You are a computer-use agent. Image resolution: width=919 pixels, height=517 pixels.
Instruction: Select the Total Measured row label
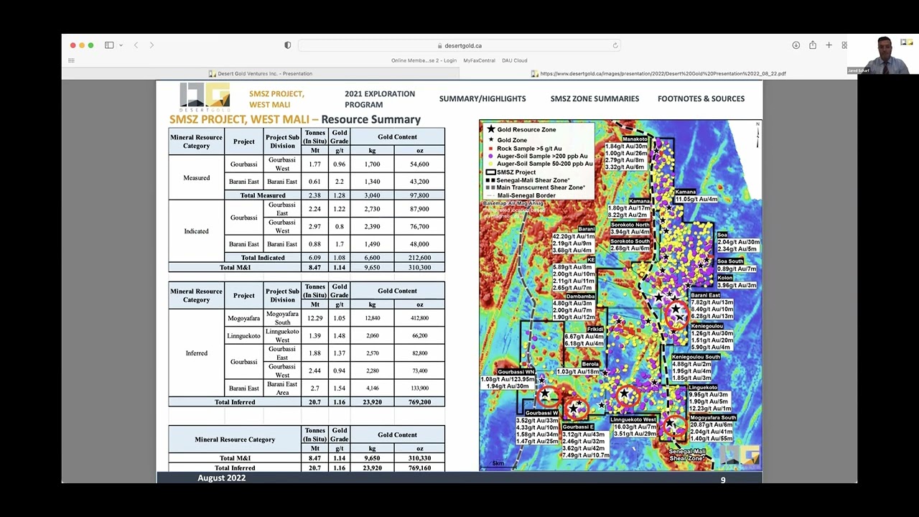(x=263, y=195)
